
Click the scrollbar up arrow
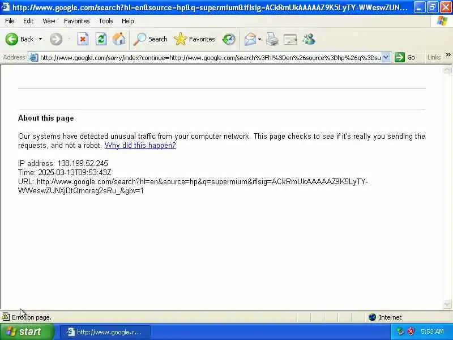coord(447,70)
